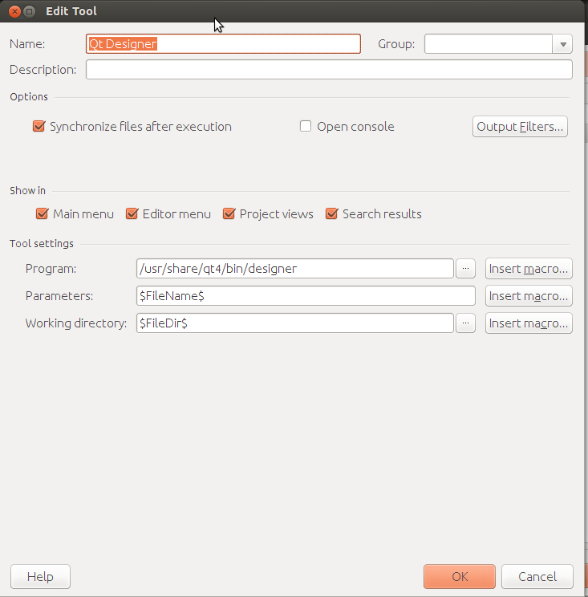Insert macro for the Program field
The image size is (588, 597).
coord(529,269)
